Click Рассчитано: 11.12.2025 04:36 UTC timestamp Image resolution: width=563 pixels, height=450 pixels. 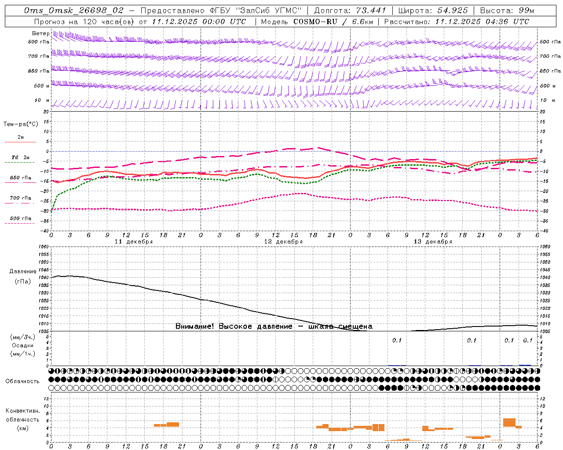point(457,22)
